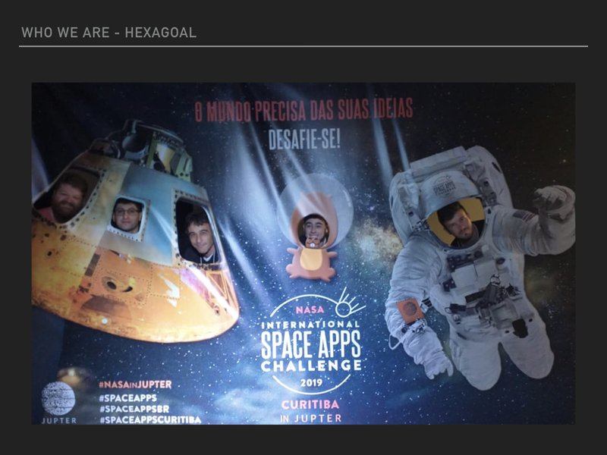Click the "DESAFIE-SE!" heading text
This screenshot has width=607, height=455.
pos(304,140)
